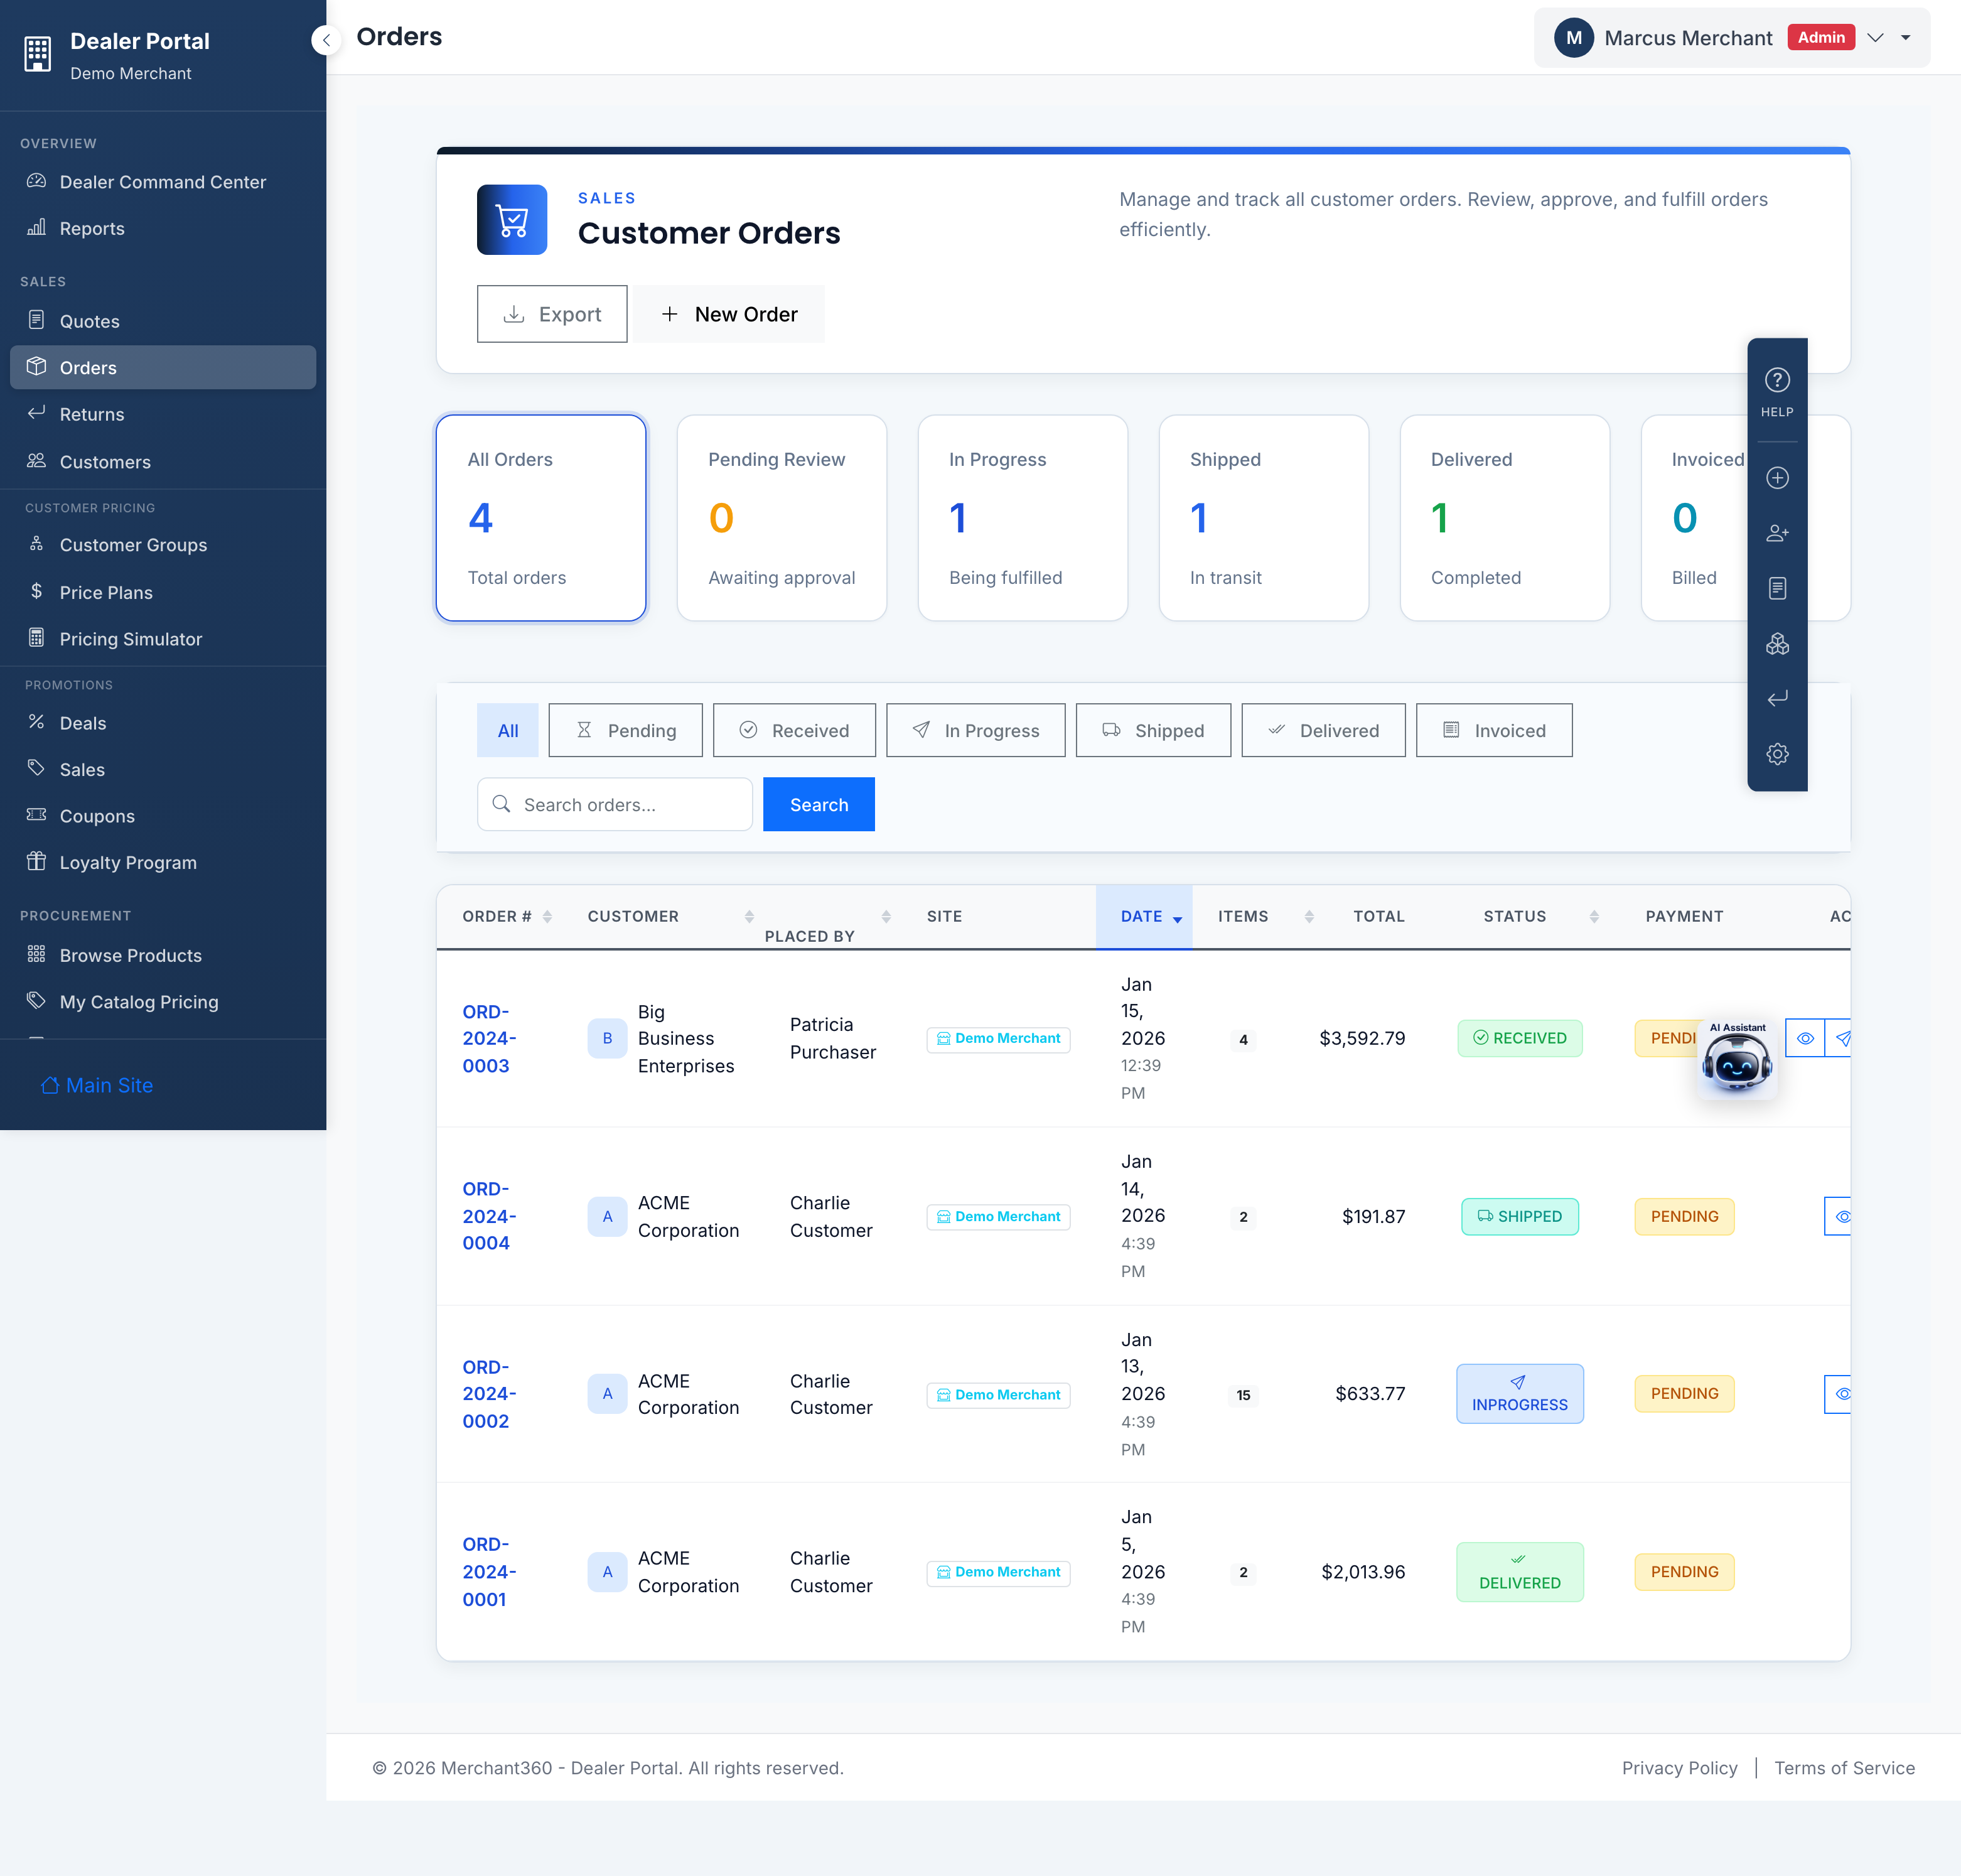Open the AI Assistant robot
The width and height of the screenshot is (1961, 1876).
coord(1737,1060)
